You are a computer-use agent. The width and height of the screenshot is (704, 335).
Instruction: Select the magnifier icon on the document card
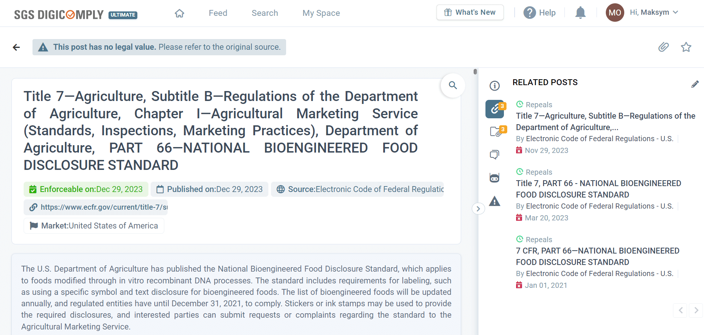(x=453, y=85)
